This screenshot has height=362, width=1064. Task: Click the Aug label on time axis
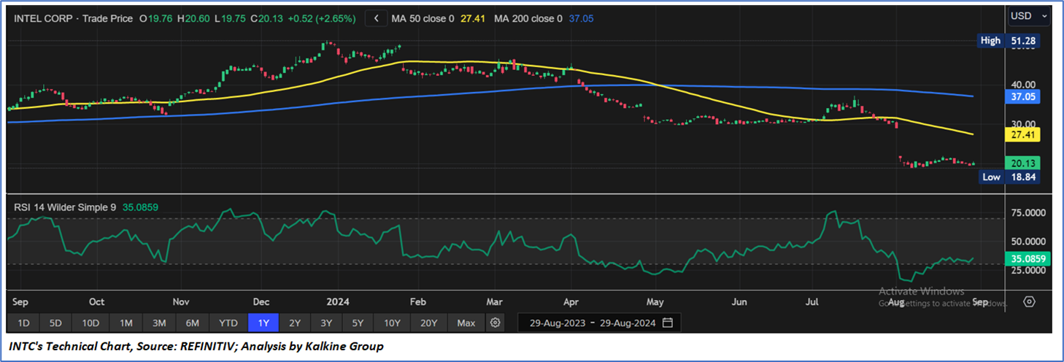tap(898, 301)
